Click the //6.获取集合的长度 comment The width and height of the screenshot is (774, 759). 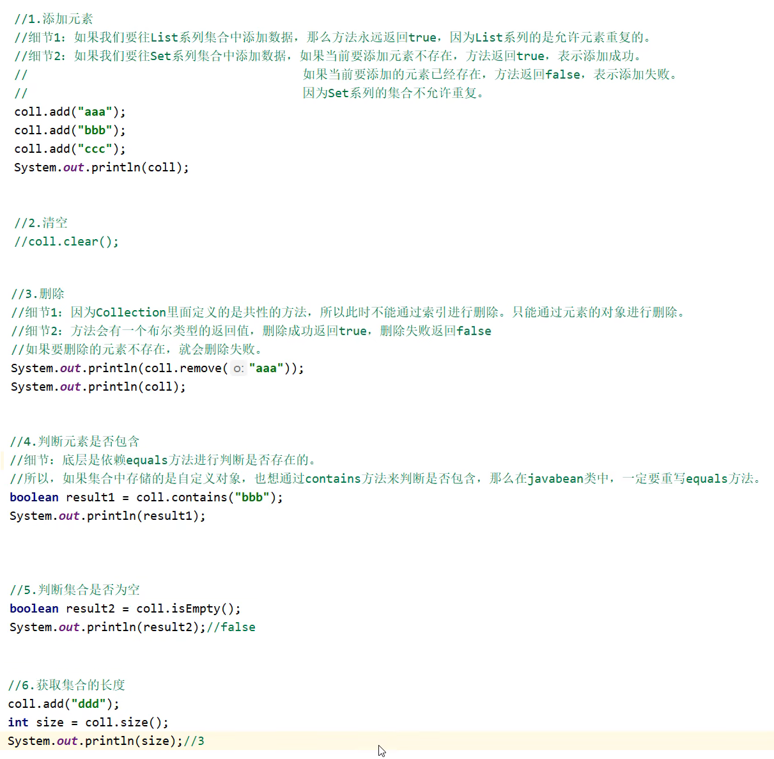(66, 685)
